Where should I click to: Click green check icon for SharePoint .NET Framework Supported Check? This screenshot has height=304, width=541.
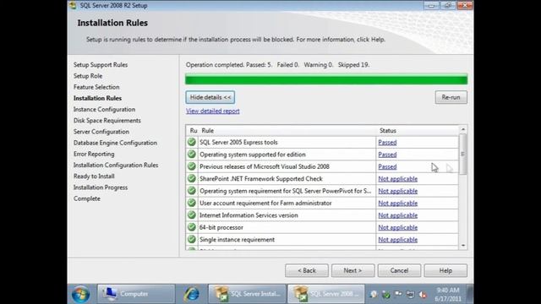(x=192, y=178)
